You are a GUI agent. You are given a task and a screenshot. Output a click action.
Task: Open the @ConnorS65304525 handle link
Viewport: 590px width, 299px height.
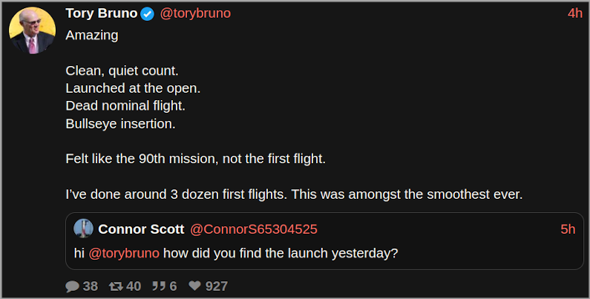(x=254, y=229)
